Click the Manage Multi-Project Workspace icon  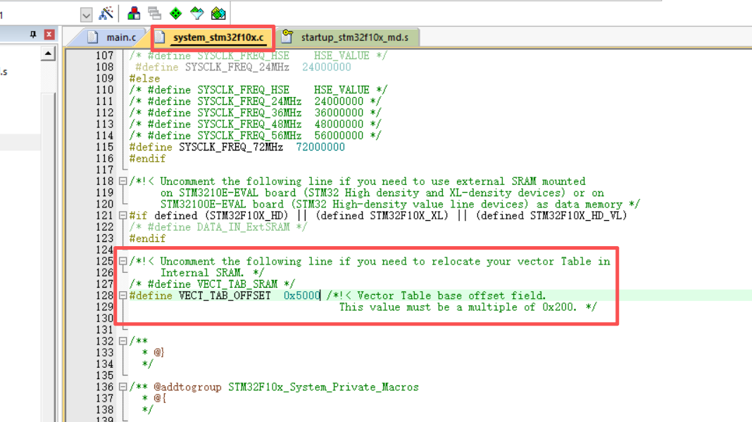pos(154,13)
